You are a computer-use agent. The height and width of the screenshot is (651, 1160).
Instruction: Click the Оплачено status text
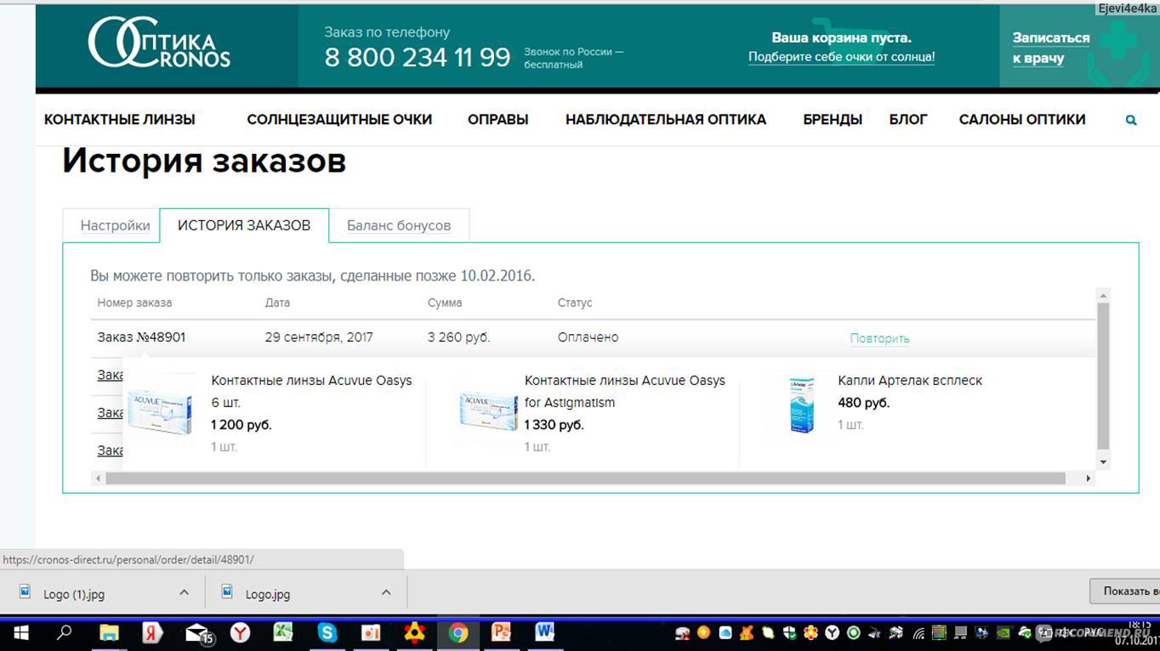(588, 337)
